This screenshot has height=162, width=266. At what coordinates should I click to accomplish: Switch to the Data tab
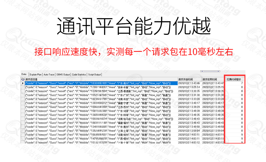click(x=24, y=74)
